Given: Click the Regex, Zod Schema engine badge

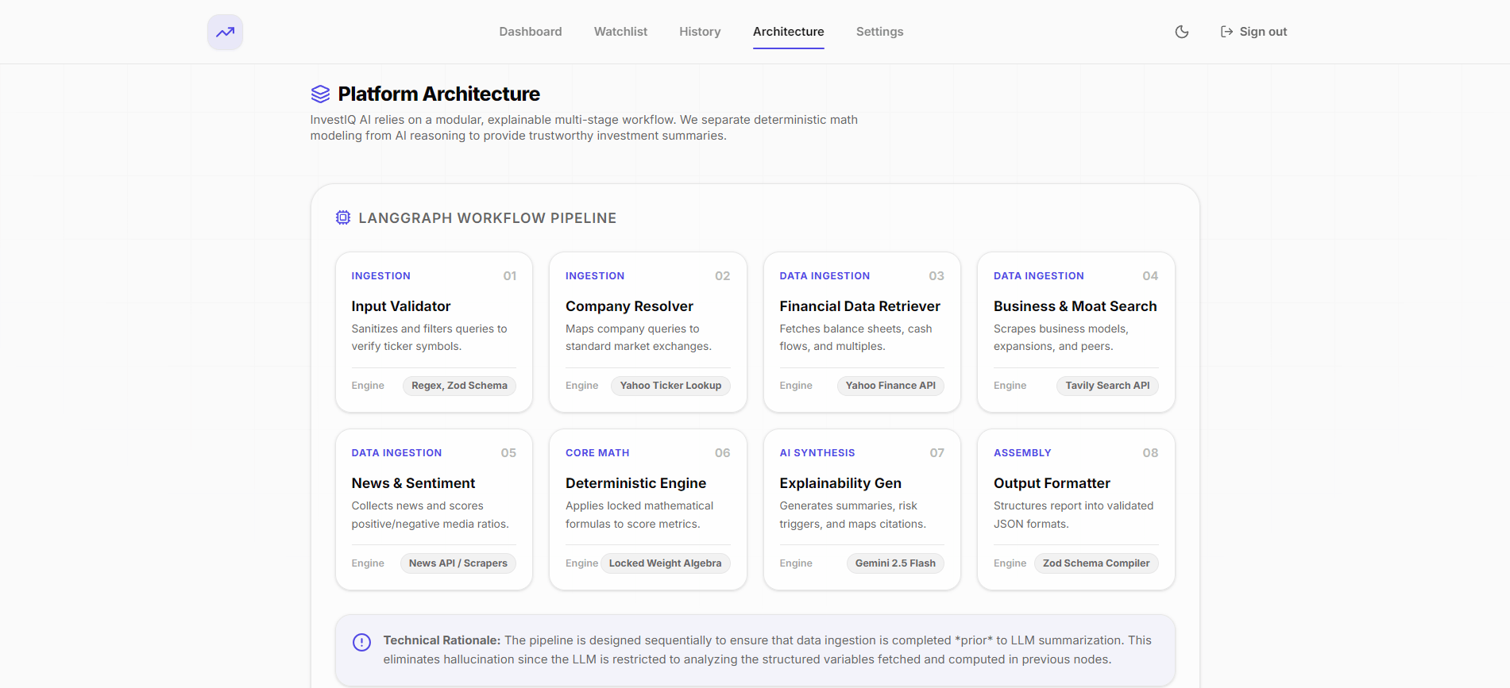Looking at the screenshot, I should point(459,386).
